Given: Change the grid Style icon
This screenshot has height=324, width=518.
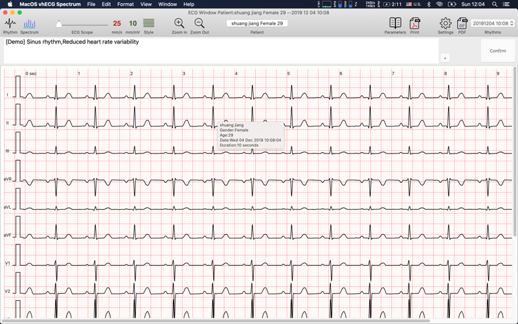Looking at the screenshot, I should [149, 23].
